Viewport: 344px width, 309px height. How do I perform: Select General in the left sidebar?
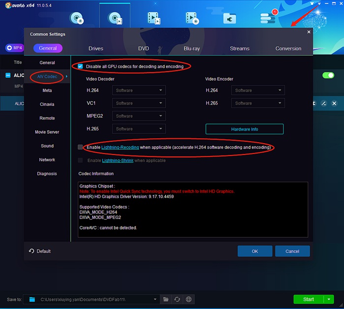pos(47,63)
